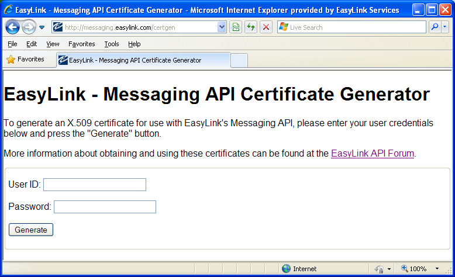Select the EasyLink Certificate Generator tab
Image resolution: width=455 pixels, height=277 pixels.
click(144, 60)
